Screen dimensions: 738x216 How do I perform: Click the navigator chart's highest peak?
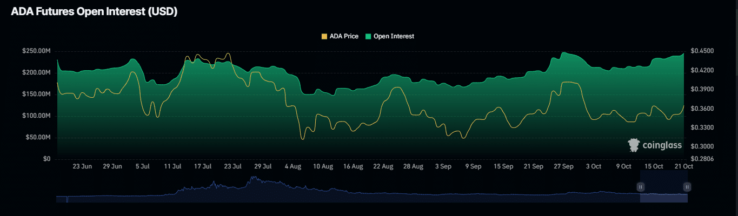tap(251, 178)
